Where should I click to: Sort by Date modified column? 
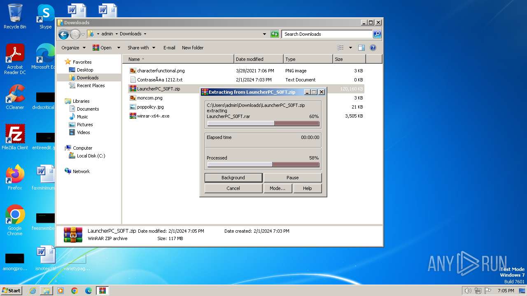coord(259,59)
